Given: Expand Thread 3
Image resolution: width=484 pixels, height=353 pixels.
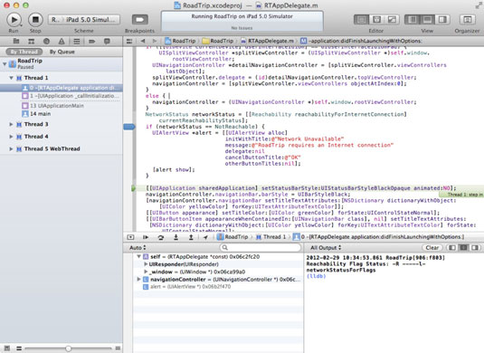Looking at the screenshot, I should point(12,124).
